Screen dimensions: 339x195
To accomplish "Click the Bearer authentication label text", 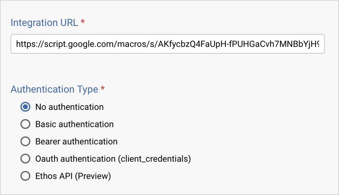I will tap(76, 141).
